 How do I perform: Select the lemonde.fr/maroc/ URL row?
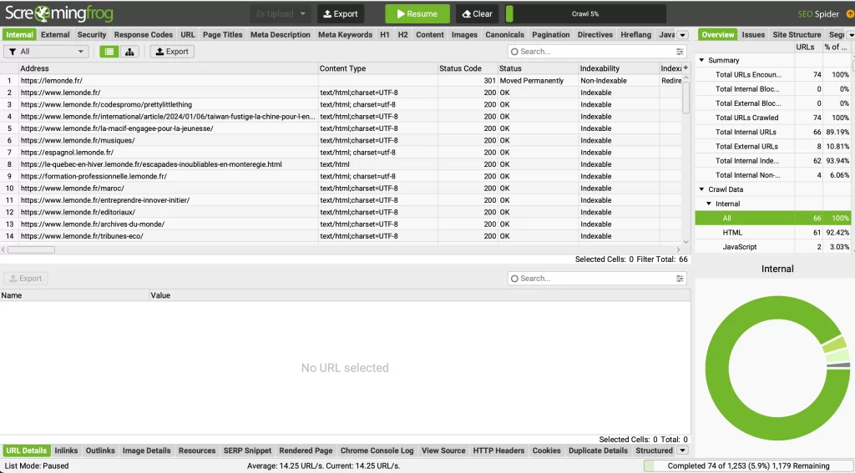pos(341,189)
